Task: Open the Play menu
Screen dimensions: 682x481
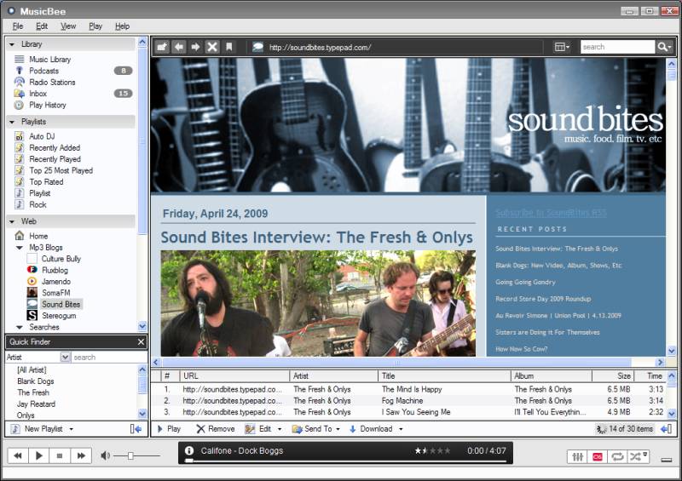Action: (x=95, y=26)
